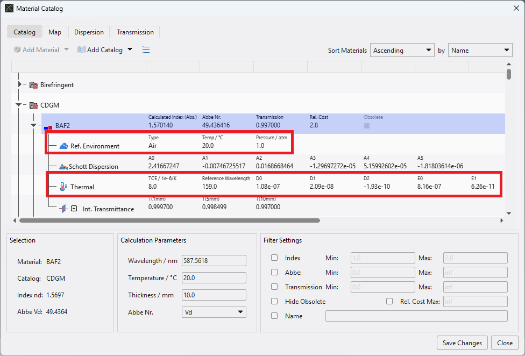This screenshot has width=525, height=356.
Task: Click the horizontal scrollbar thumb of tree
Action: [x=170, y=220]
